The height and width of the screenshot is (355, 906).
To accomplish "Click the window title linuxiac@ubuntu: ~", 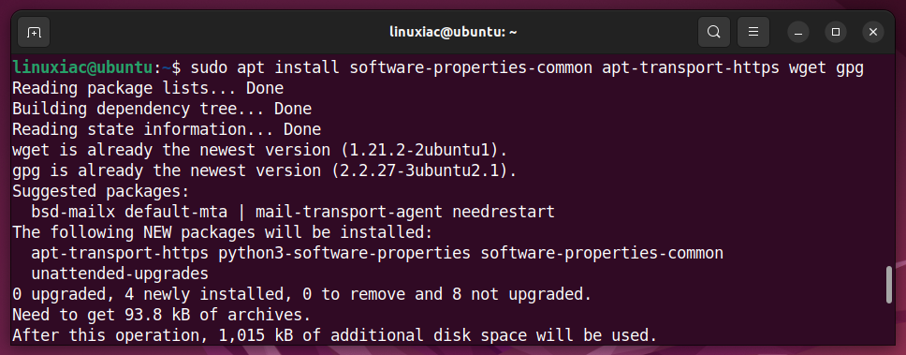I will (453, 33).
